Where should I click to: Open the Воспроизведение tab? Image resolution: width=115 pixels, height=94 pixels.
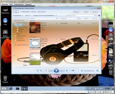[77, 12]
